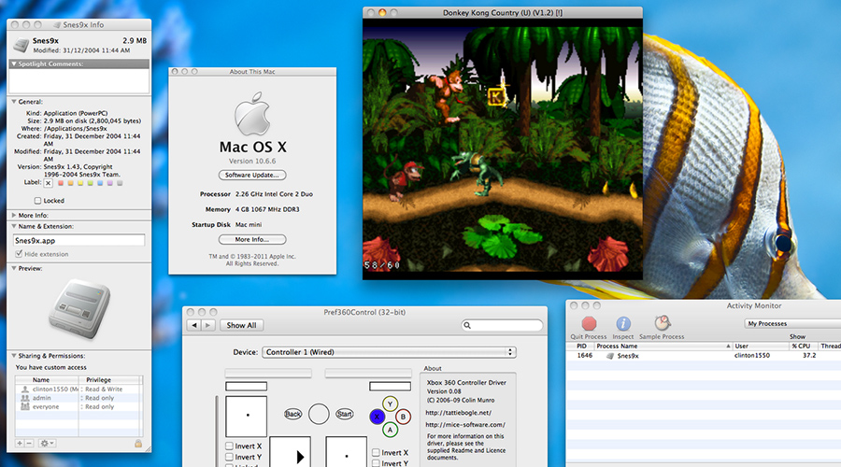Click the Snes9x icon in Info window header
Screen dimensions: 841x467
21,45
